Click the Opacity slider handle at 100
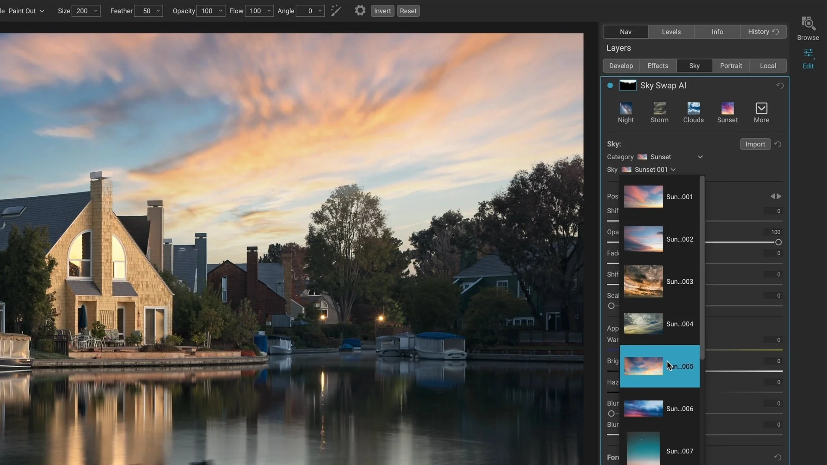The width and height of the screenshot is (827, 465). [778, 242]
